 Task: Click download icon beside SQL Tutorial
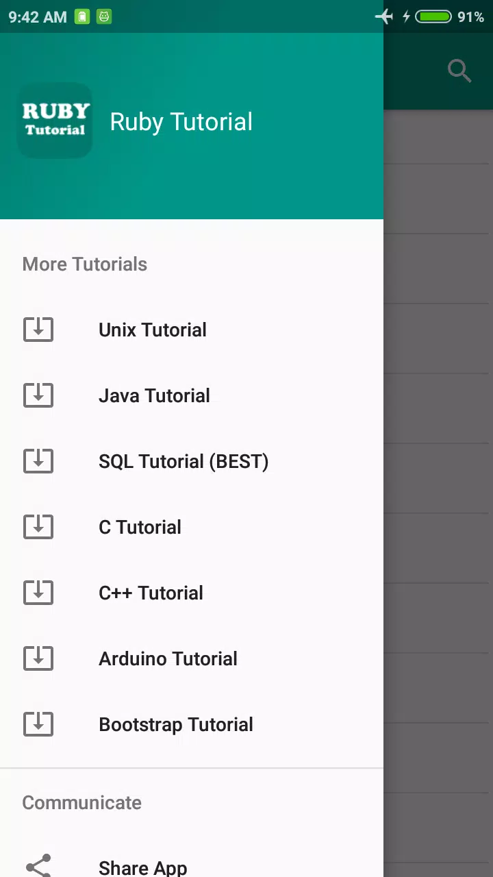click(38, 461)
